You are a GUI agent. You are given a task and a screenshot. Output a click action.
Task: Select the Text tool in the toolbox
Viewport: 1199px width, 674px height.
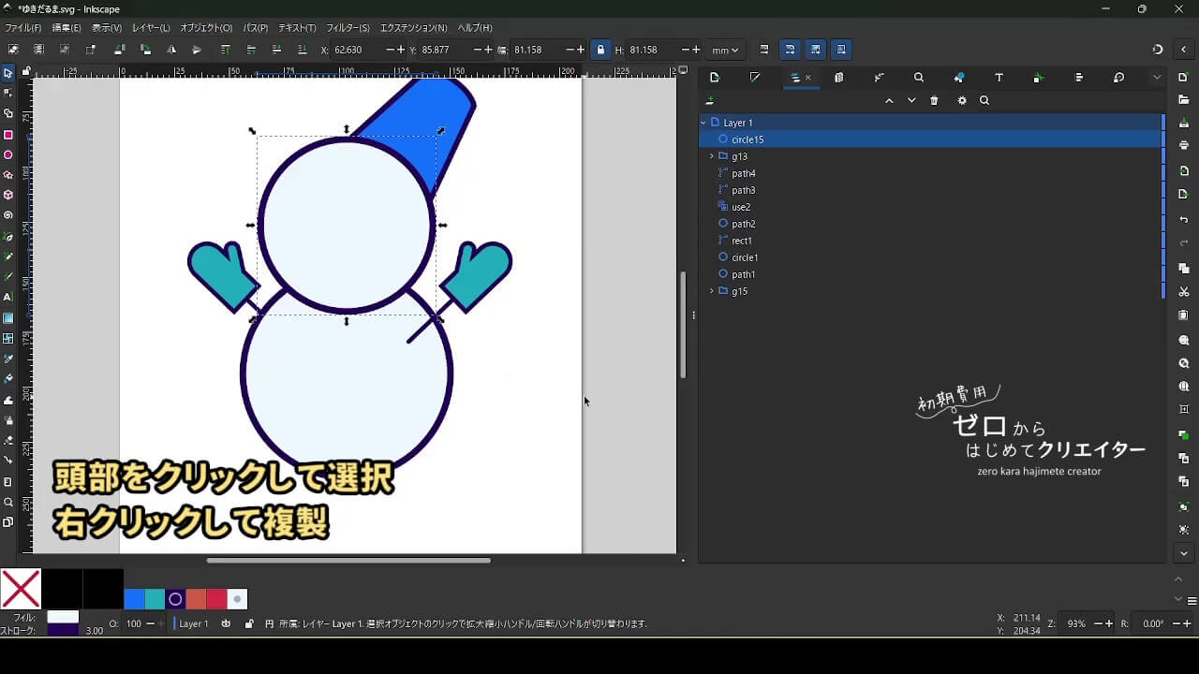coord(8,297)
